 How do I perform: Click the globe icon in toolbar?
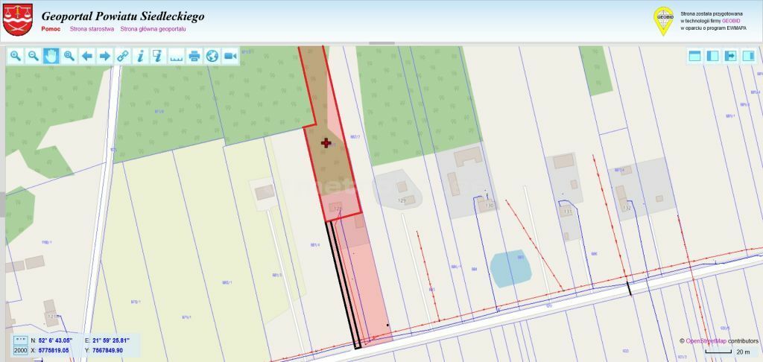tap(212, 56)
